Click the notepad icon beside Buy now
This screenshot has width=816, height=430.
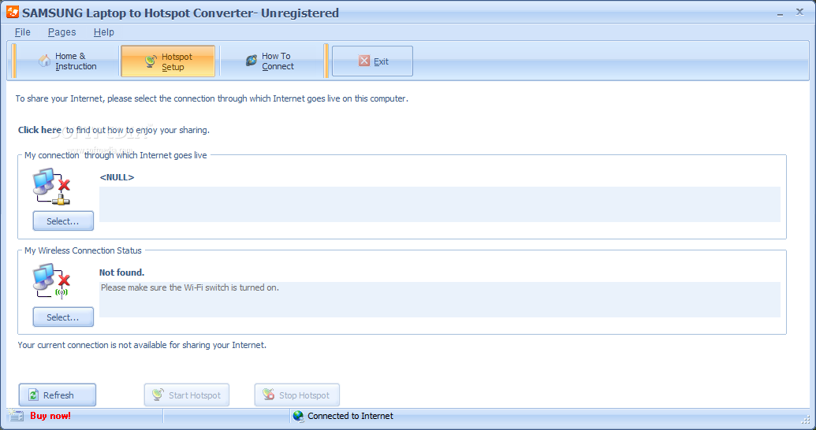(x=16, y=416)
